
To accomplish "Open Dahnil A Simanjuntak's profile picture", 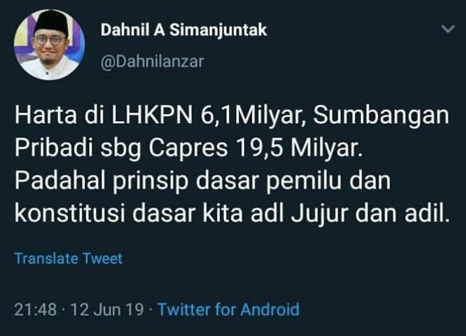I will [x=50, y=45].
